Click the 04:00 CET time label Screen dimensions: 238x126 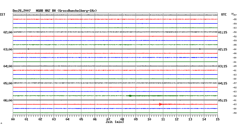point(8,66)
